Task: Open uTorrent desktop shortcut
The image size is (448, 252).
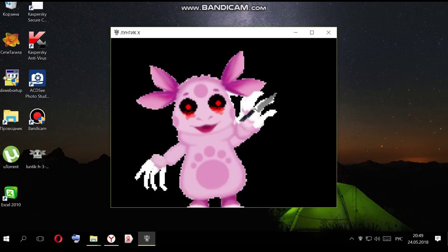Action: (x=11, y=157)
